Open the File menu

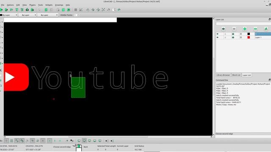(x=3, y=5)
